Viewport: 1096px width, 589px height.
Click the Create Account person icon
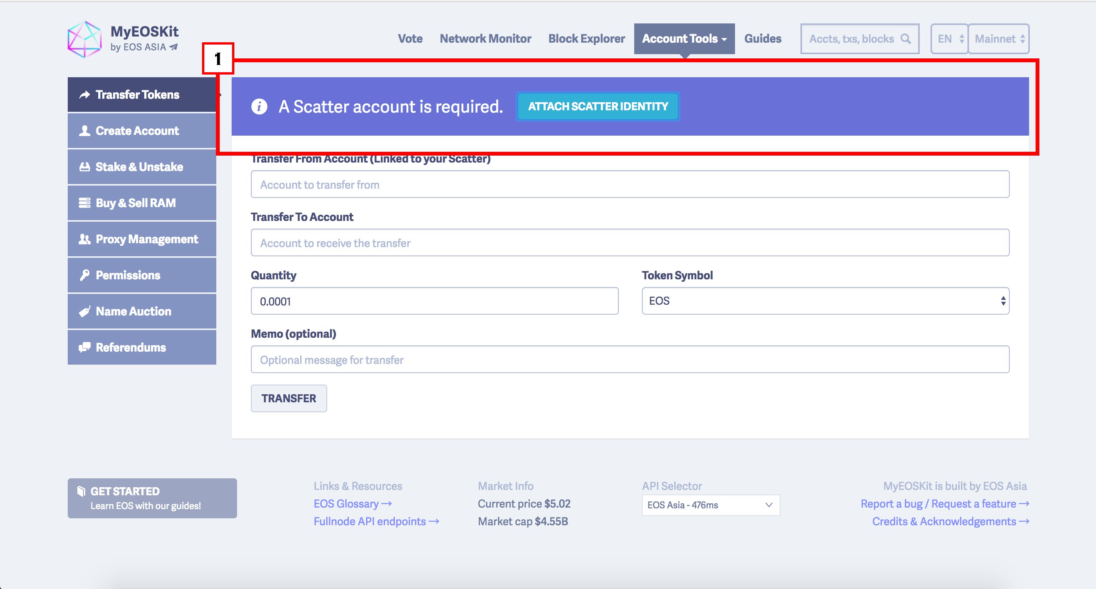tap(85, 130)
